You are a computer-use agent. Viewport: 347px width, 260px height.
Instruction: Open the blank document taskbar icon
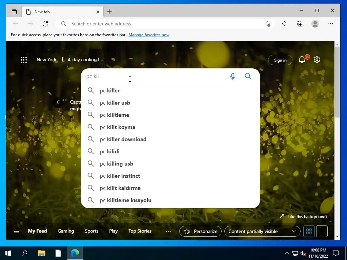pyautogui.click(x=58, y=253)
